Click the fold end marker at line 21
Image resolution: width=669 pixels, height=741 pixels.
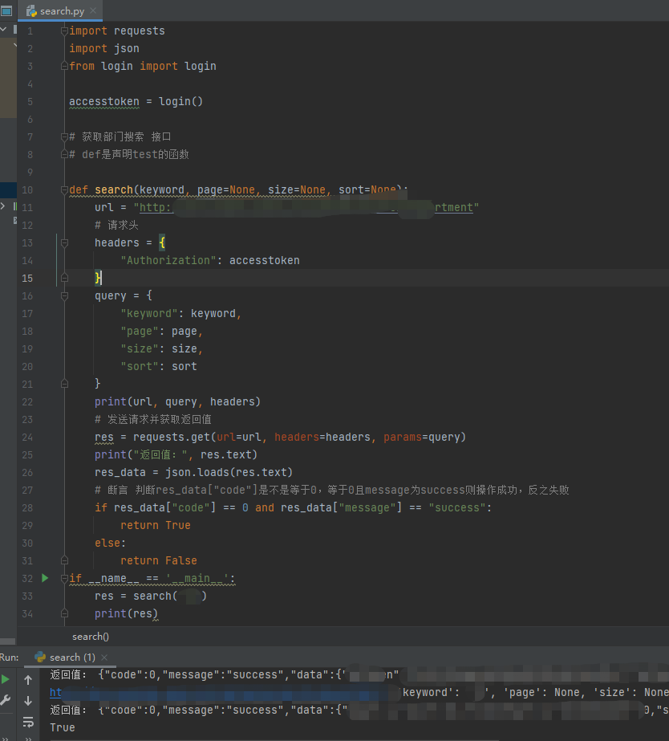coord(64,385)
